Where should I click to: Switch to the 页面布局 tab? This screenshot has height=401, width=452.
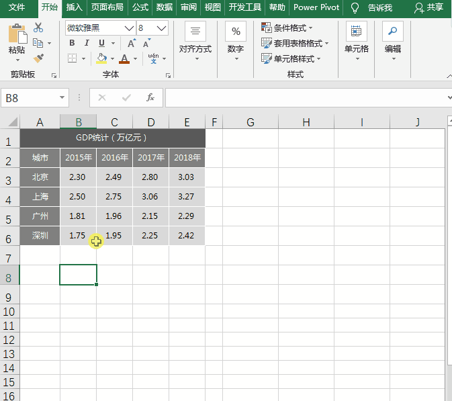(x=107, y=7)
